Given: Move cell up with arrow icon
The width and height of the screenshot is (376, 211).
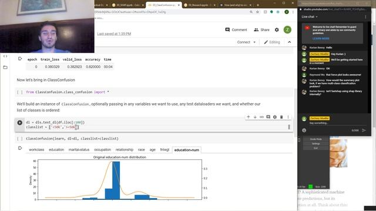Looking at the screenshot, I should pyautogui.click(x=249, y=117).
